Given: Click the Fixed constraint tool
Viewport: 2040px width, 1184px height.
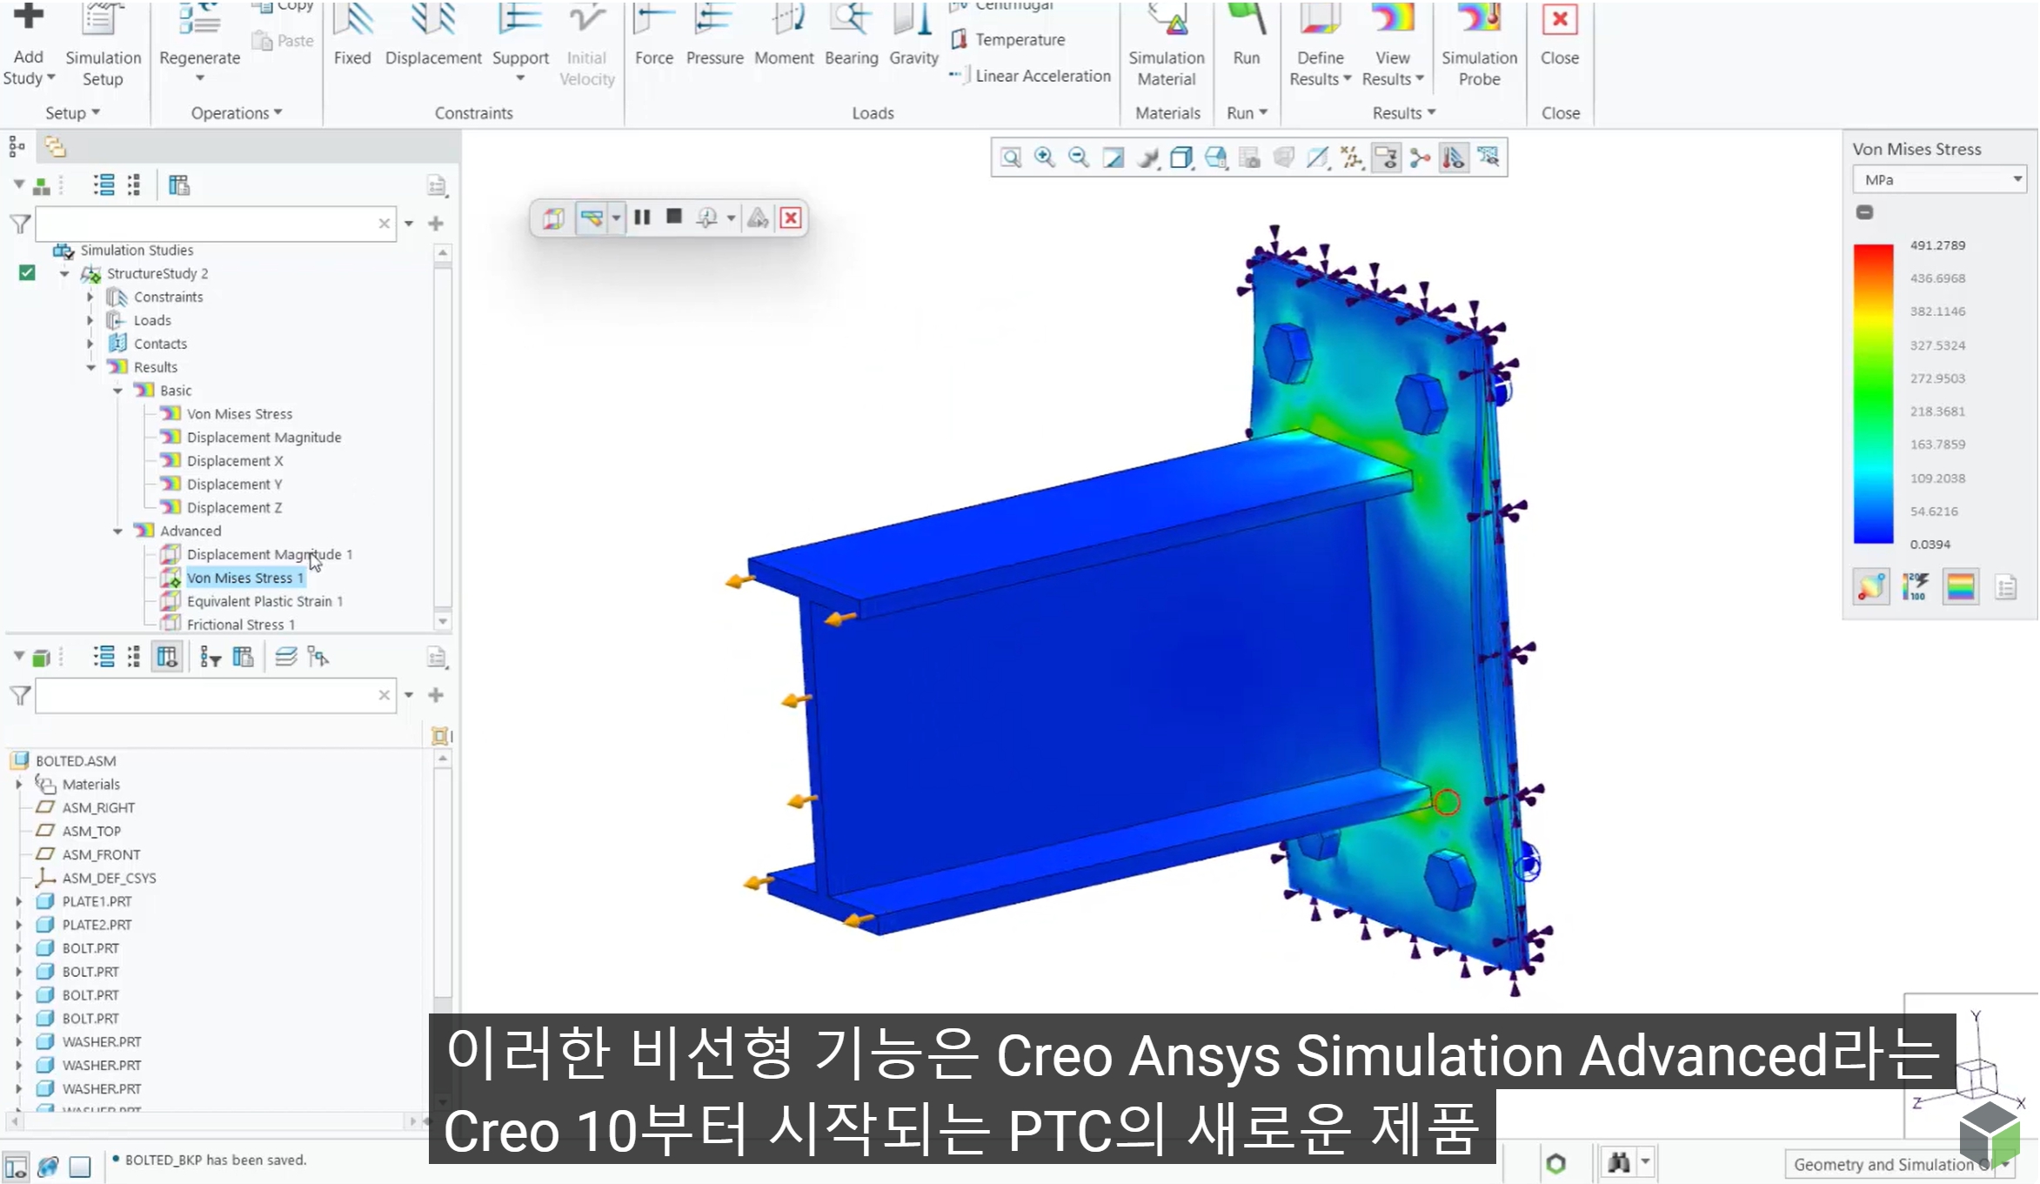Looking at the screenshot, I should point(352,35).
